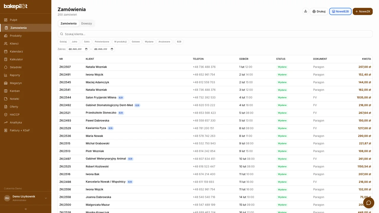
Task: Open the HACCP shield icon
Action: click(6, 114)
